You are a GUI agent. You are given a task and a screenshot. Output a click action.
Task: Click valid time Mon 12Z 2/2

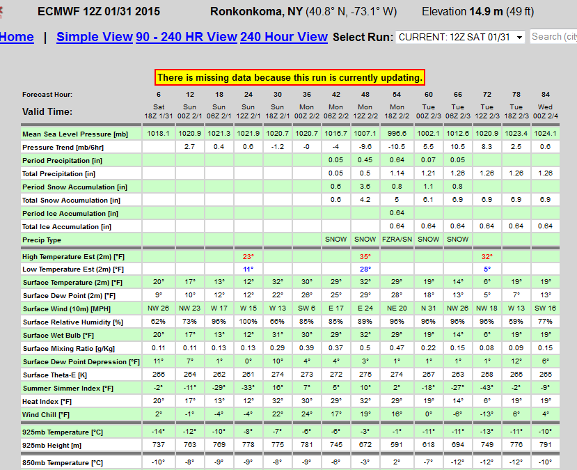pyautogui.click(x=365, y=111)
